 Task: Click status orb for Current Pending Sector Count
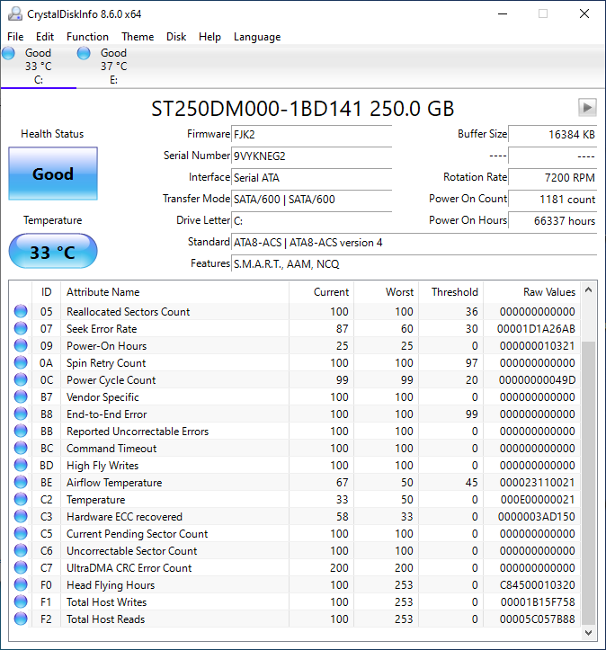coord(21,533)
